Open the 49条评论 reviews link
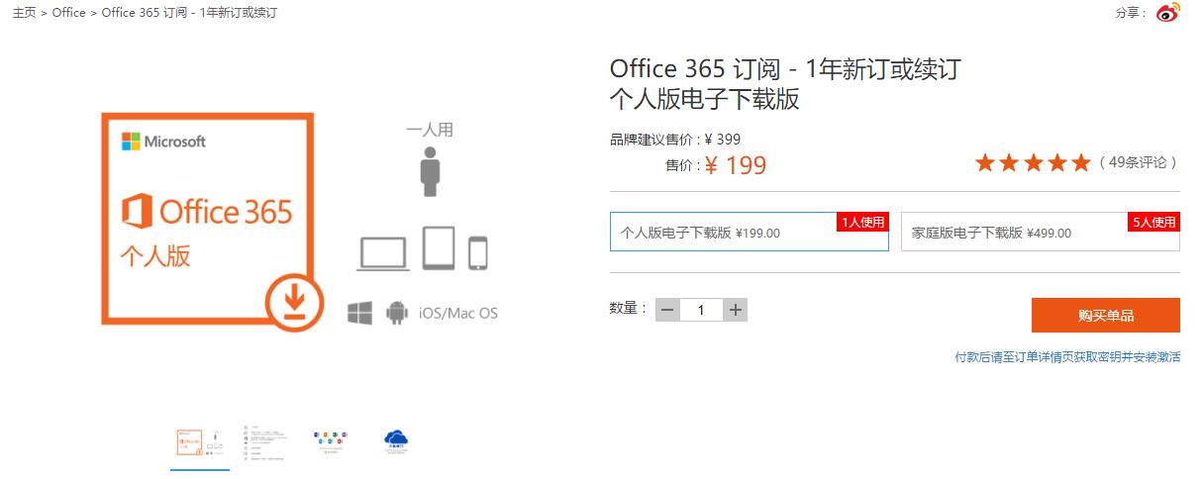Screen dimensions: 1204x479 1138,162
